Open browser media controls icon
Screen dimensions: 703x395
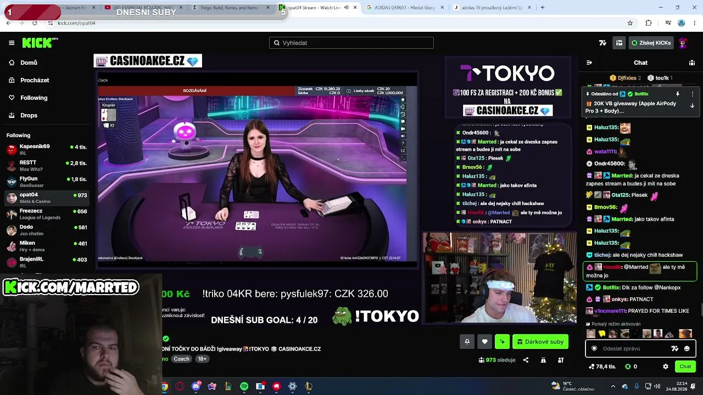point(668,23)
